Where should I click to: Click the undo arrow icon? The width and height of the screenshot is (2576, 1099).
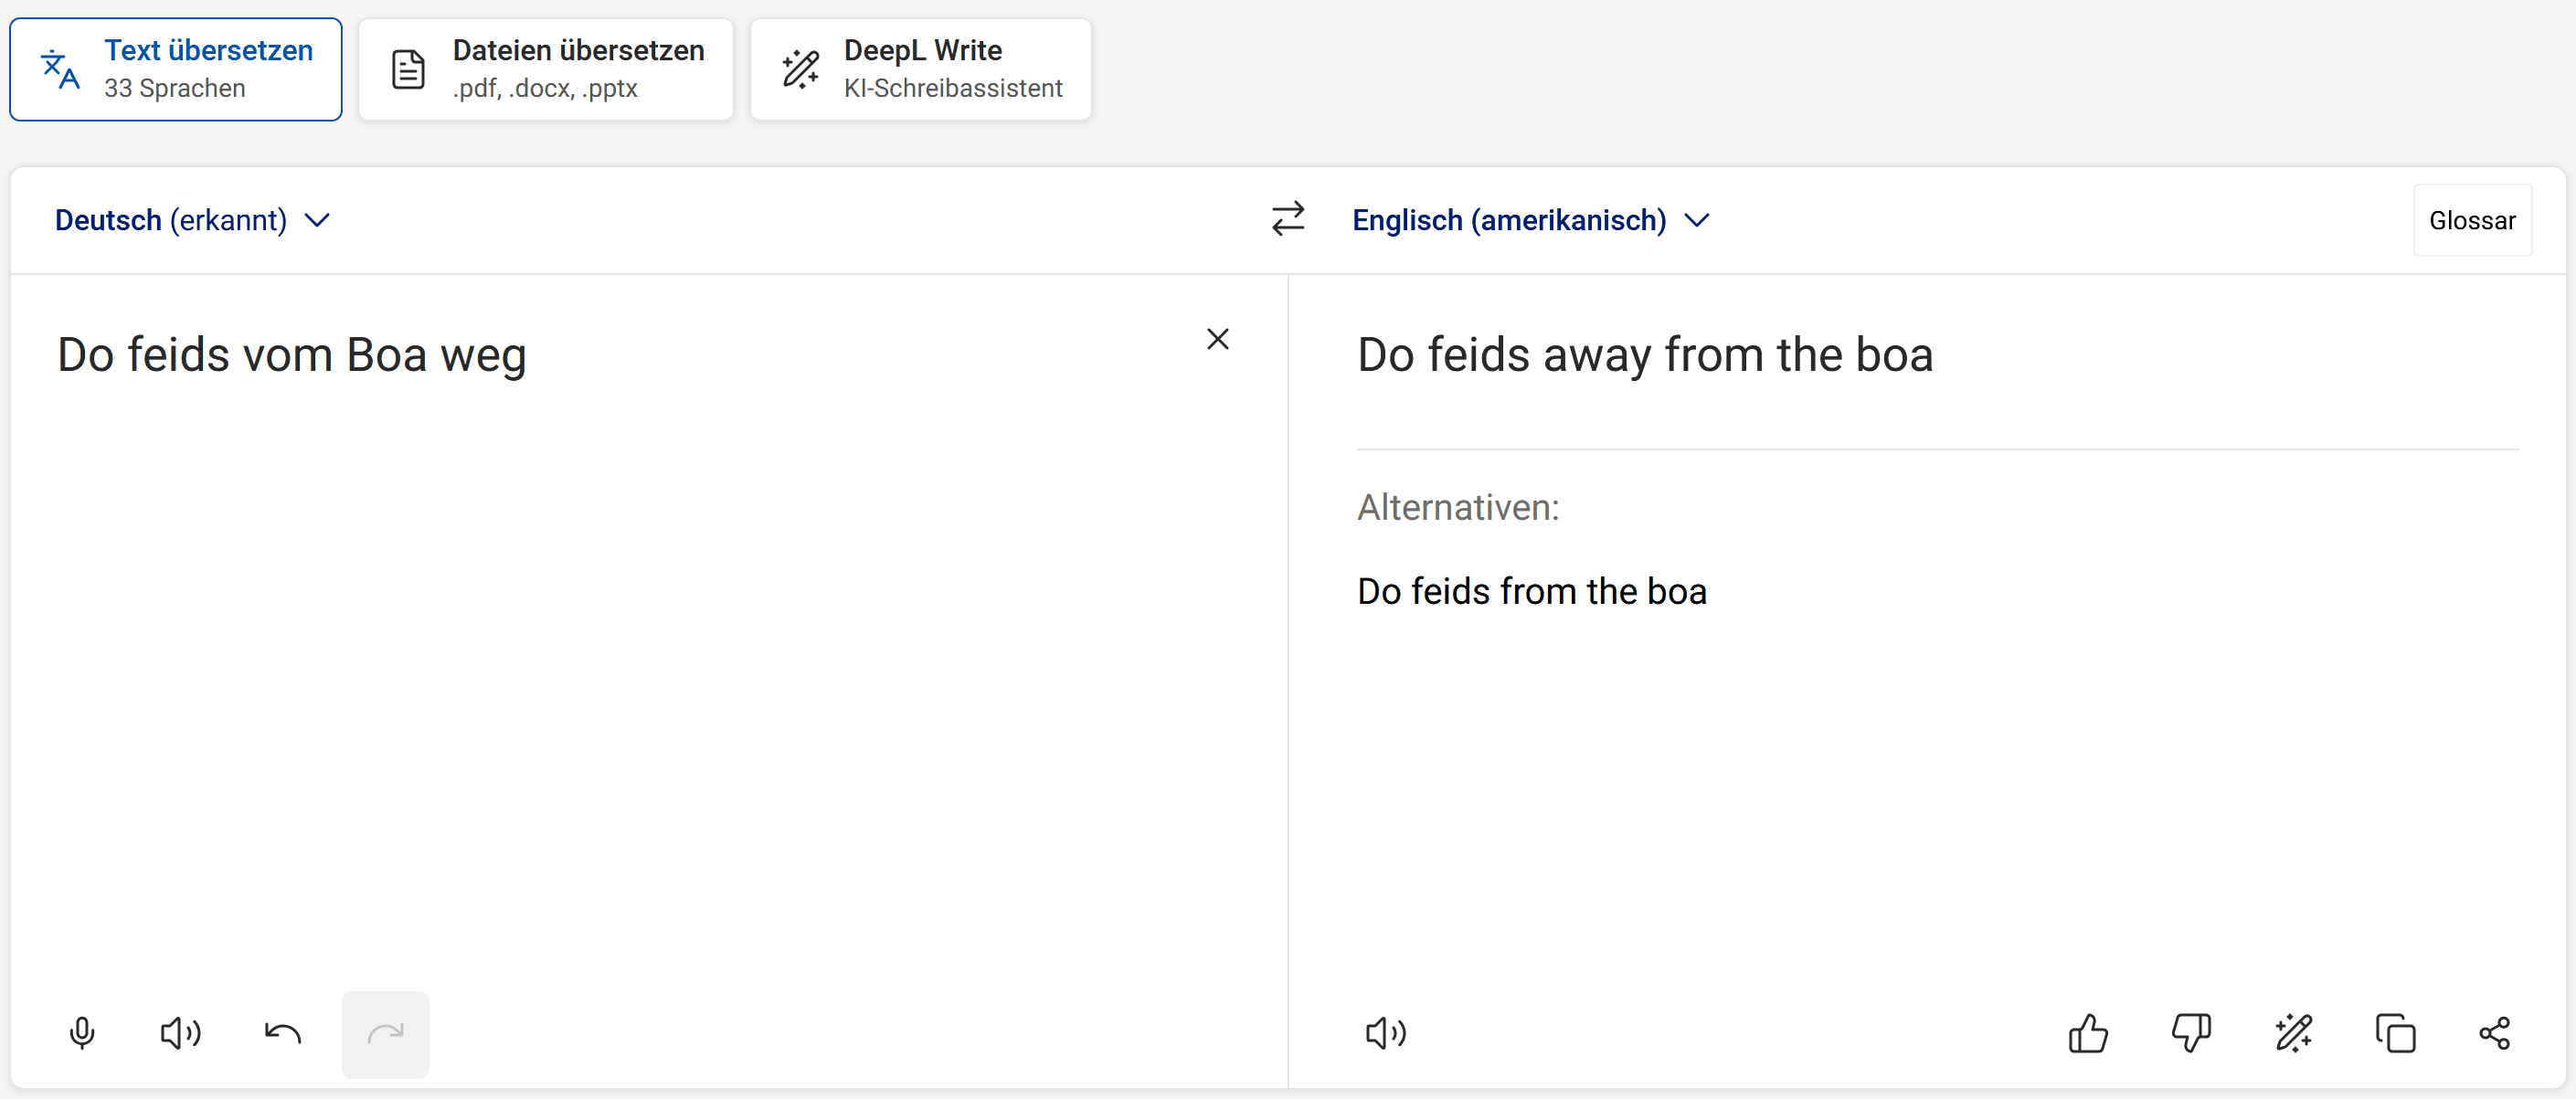point(283,1033)
